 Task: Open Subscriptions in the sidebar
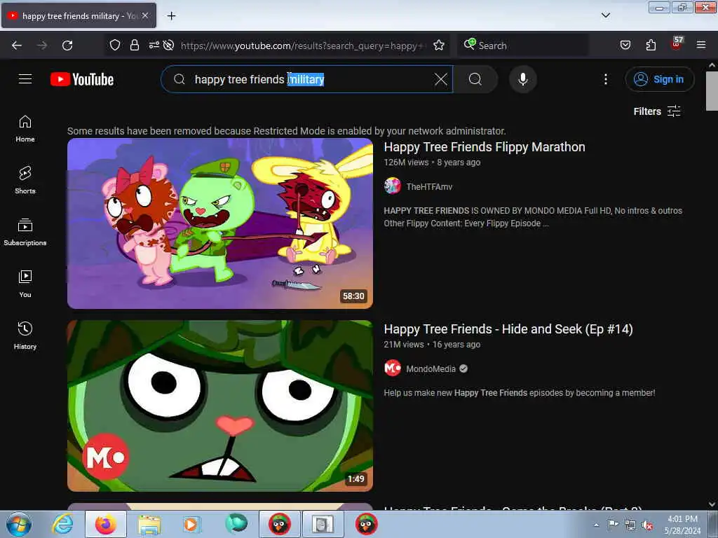[x=25, y=232]
